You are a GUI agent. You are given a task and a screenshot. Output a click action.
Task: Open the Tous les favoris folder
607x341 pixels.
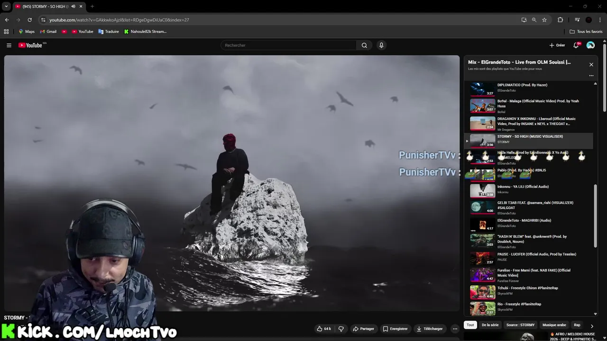[x=586, y=31]
